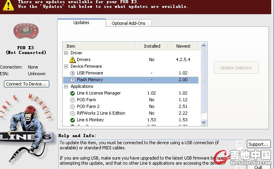274x169 pixels.
Task: Collapse the Driver category
Action: pos(66,53)
